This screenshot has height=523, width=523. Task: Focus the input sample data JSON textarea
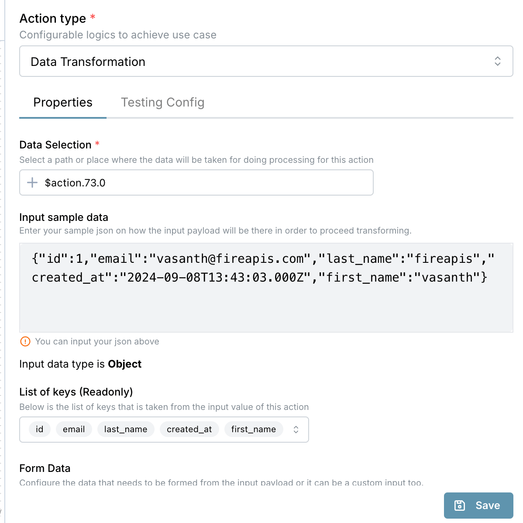[x=266, y=288]
